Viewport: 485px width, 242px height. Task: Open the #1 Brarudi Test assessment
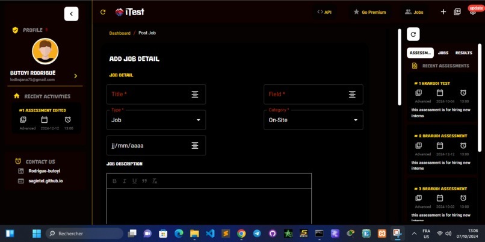432,83
